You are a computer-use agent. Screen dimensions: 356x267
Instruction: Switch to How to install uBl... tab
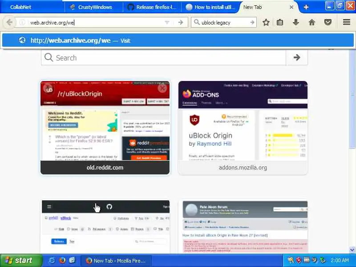pyautogui.click(x=210, y=7)
